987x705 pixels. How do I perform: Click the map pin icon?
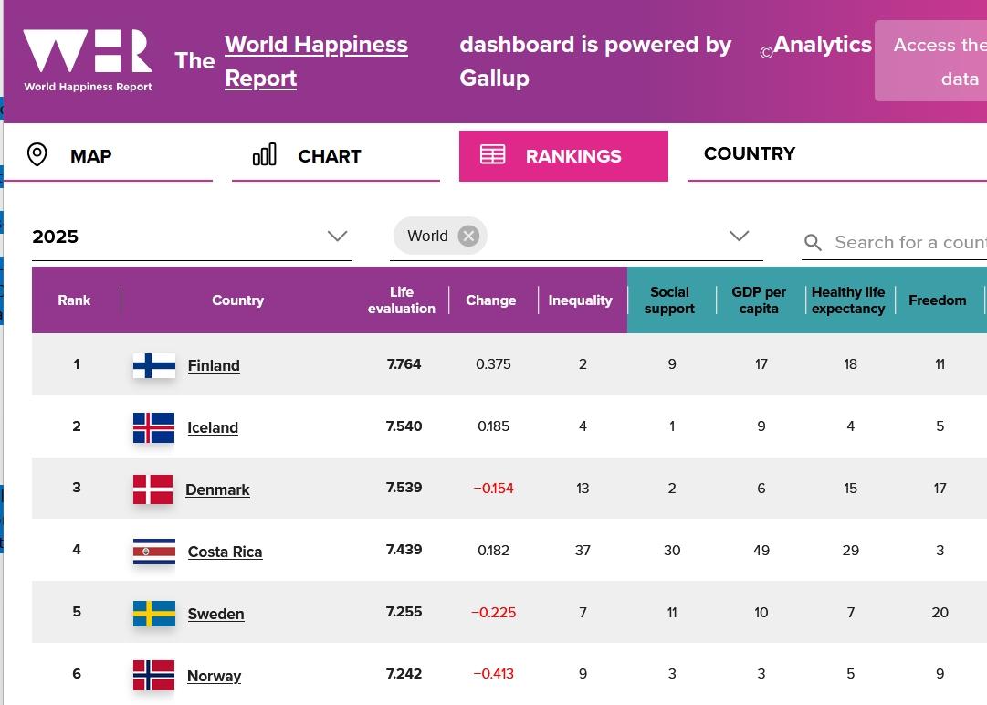(37, 154)
